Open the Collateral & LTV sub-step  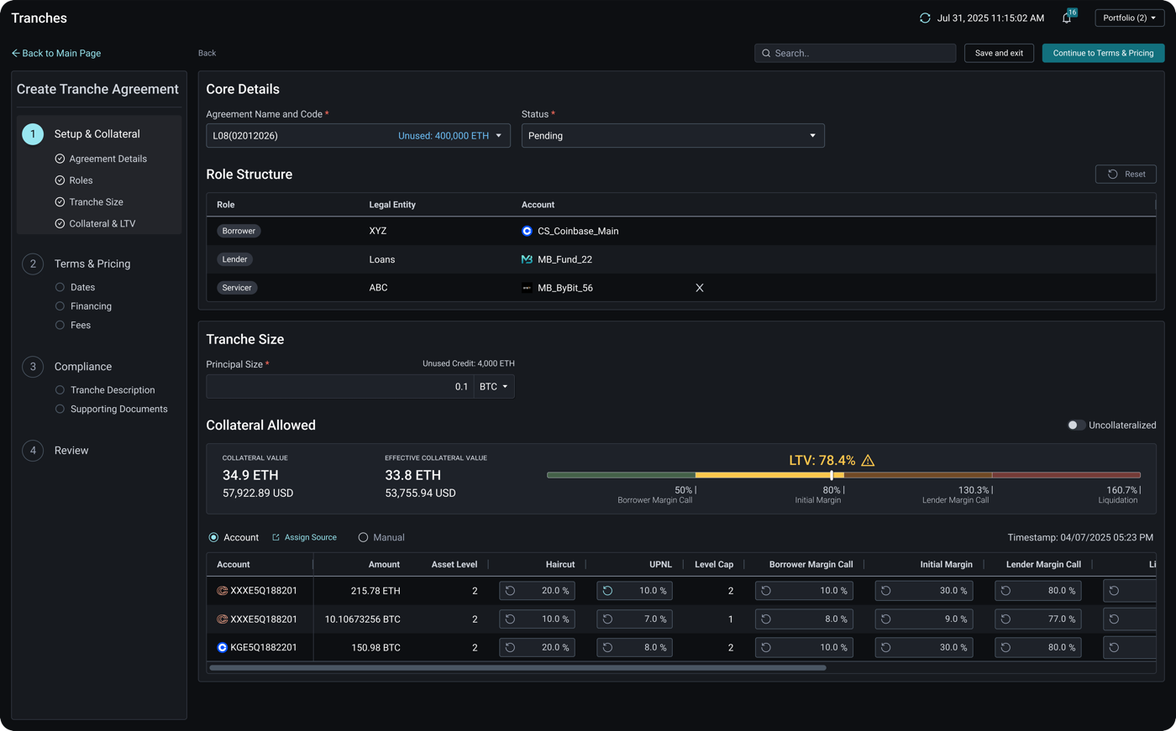(102, 224)
